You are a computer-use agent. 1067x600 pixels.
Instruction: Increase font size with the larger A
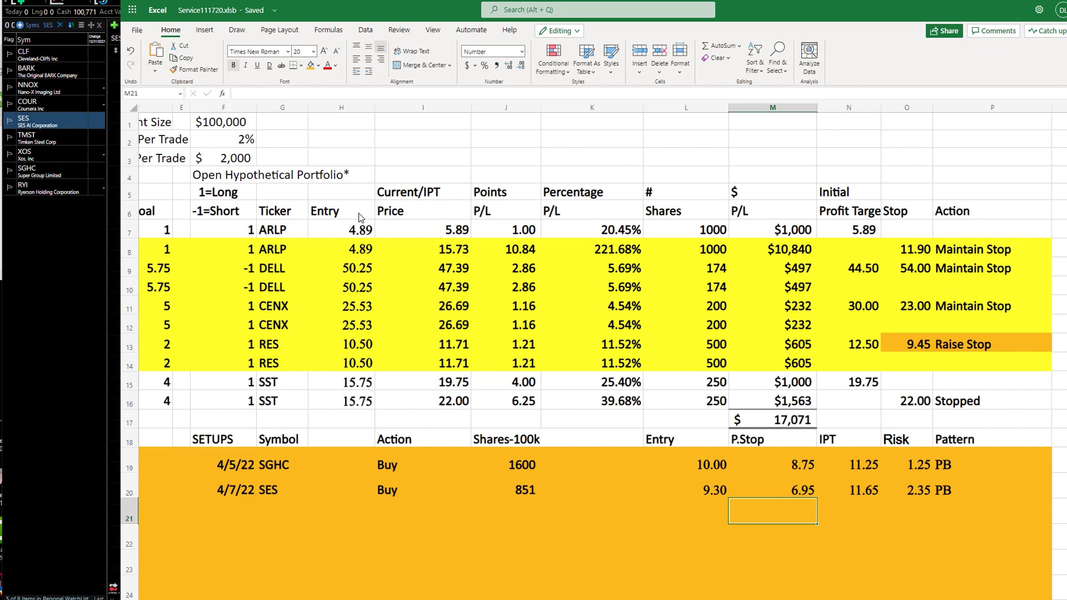[324, 51]
